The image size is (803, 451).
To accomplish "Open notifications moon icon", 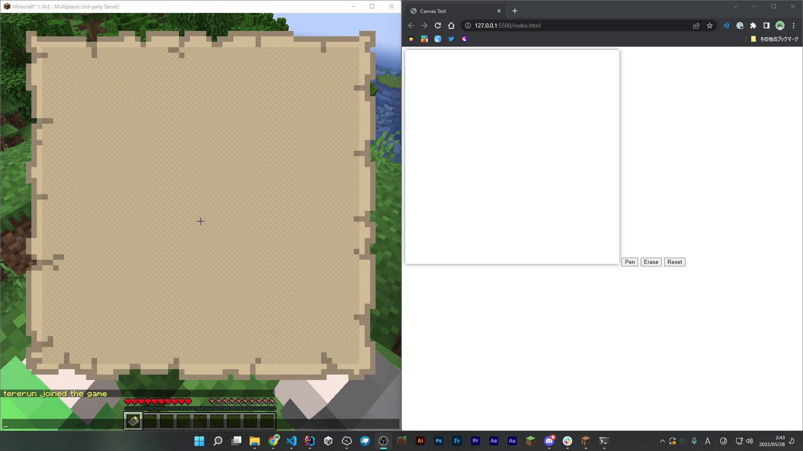I will pos(792,441).
